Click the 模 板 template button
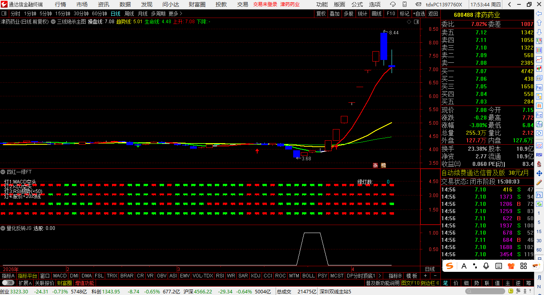Viewport: 544px width, 295px height. coord(412,276)
